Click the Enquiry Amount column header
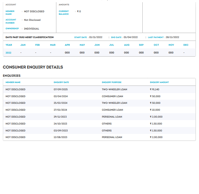This screenshot has height=194, width=199. click(x=159, y=82)
